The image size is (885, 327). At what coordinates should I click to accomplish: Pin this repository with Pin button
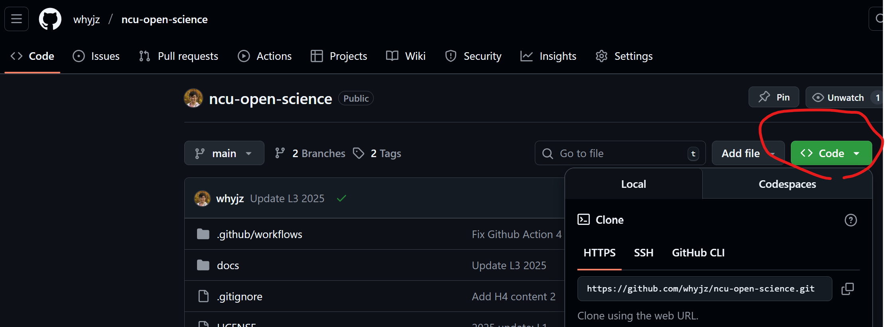tap(774, 97)
